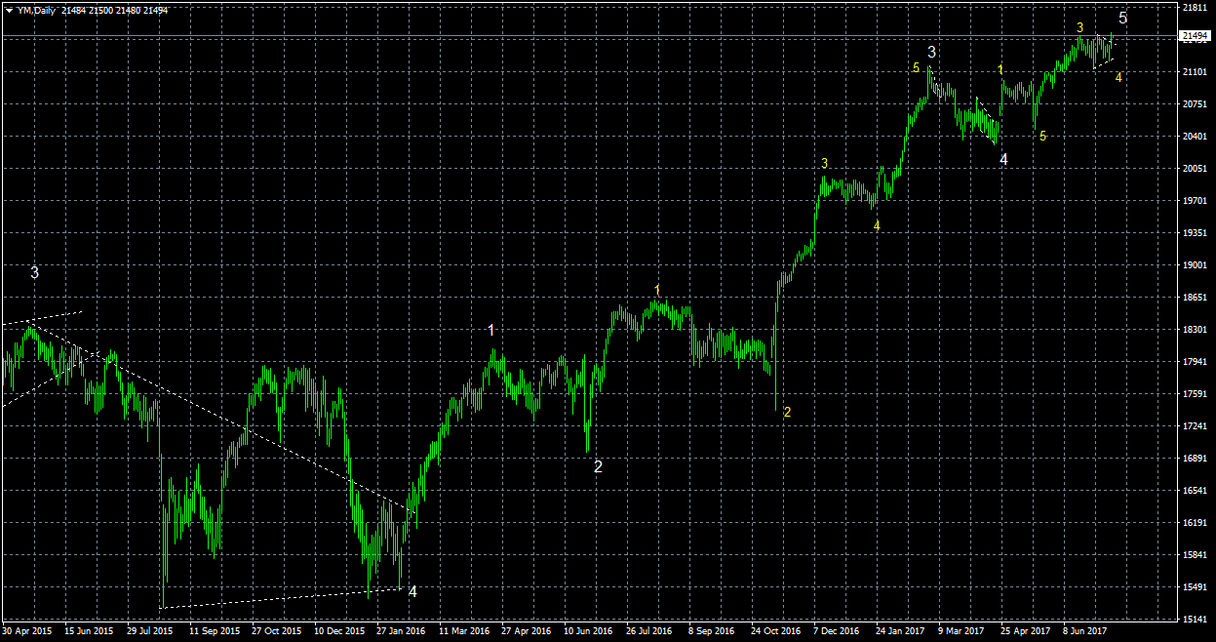Click the 15491 price scale label
1216x642 pixels.
(1194, 587)
